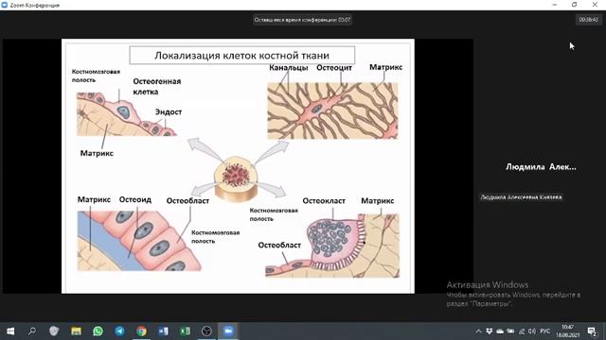Screen dimensions: 606x340
Task: Open the Windows Start menu
Action: [10, 331]
